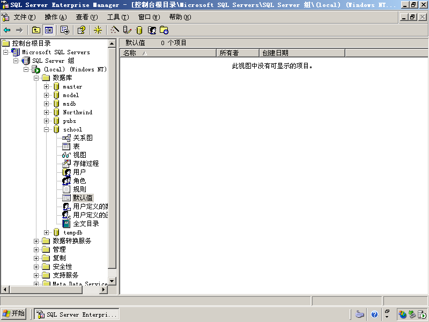Select the 用户 users node

pyautogui.click(x=79, y=172)
